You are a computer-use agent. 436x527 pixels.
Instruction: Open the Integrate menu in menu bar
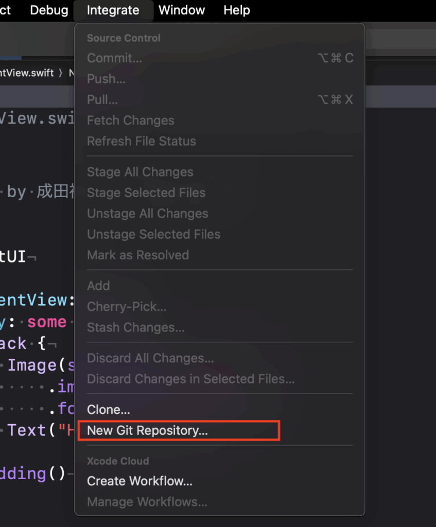coord(113,10)
